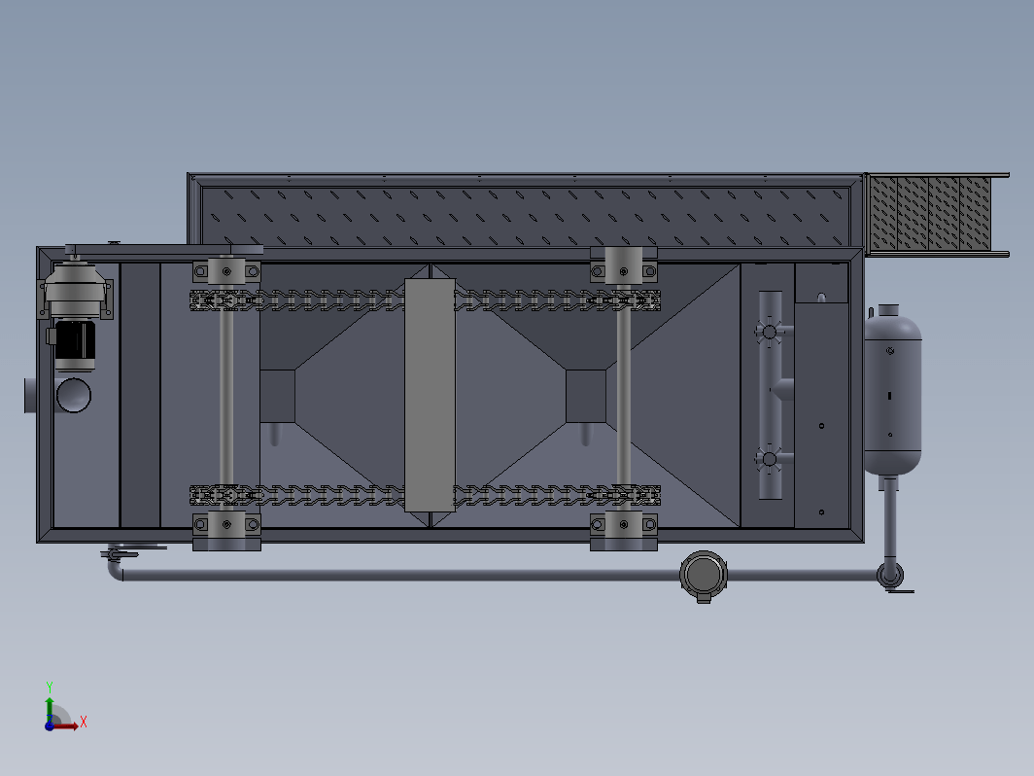The width and height of the screenshot is (1034, 776).
Task: Select the circular port near the motor
Action: point(74,395)
